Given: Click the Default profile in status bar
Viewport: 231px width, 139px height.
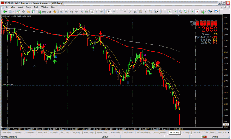Looking at the screenshot, I should coord(105,137).
